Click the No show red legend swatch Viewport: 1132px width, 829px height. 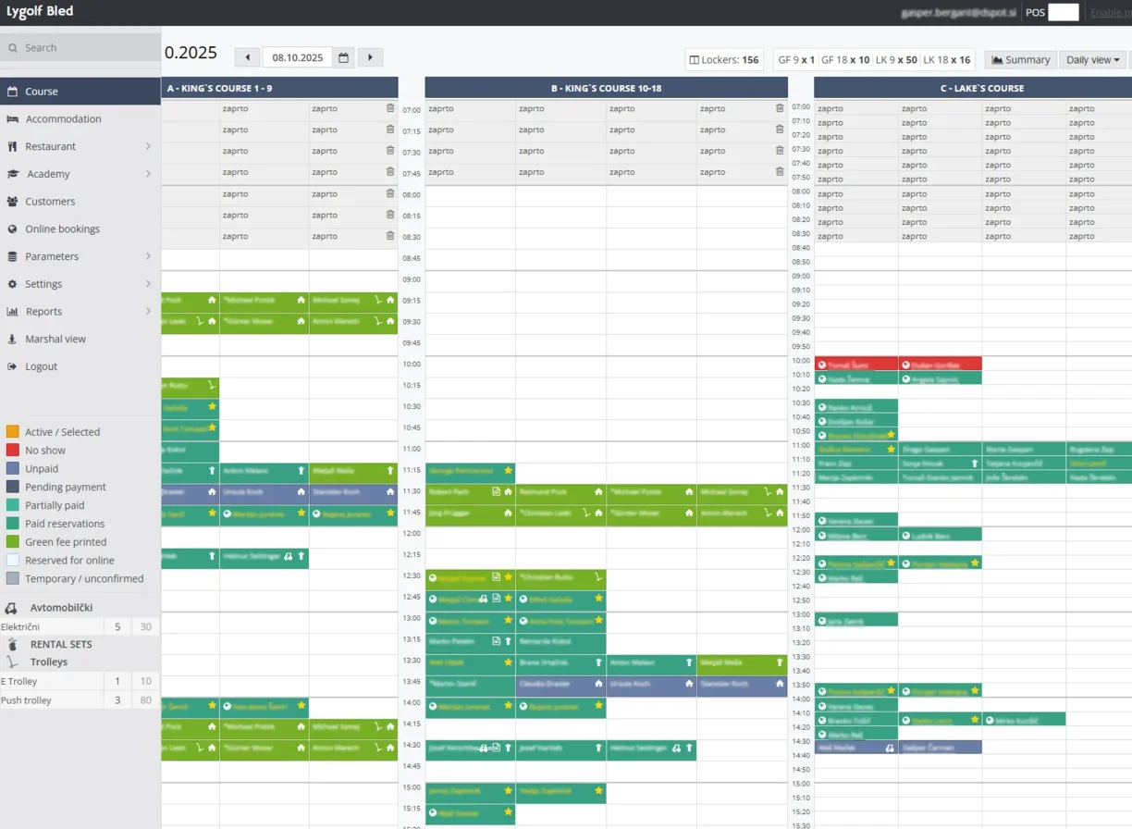(x=13, y=451)
